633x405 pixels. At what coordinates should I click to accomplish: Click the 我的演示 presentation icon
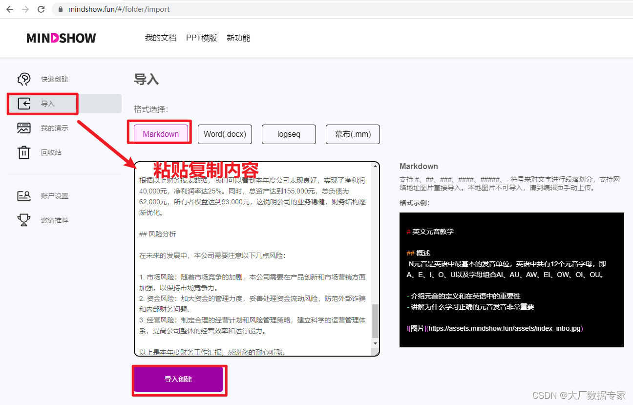pyautogui.click(x=24, y=128)
